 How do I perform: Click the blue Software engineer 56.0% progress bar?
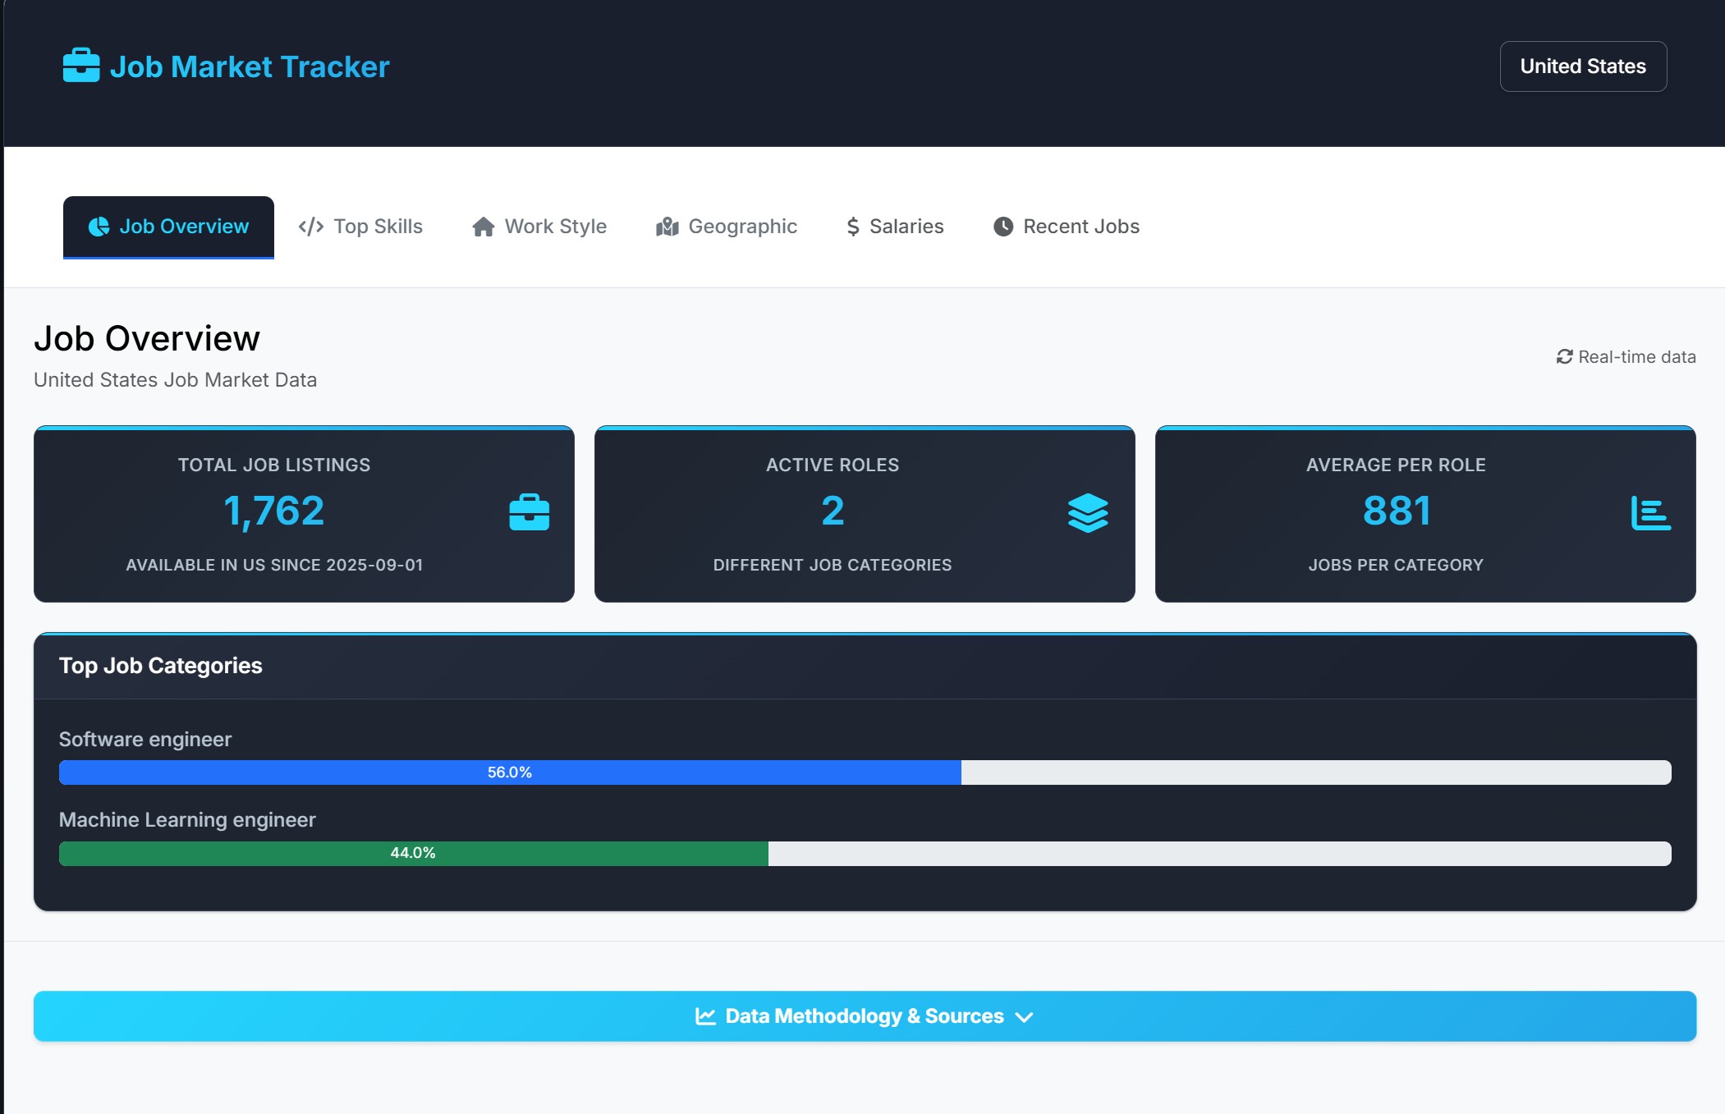509,772
